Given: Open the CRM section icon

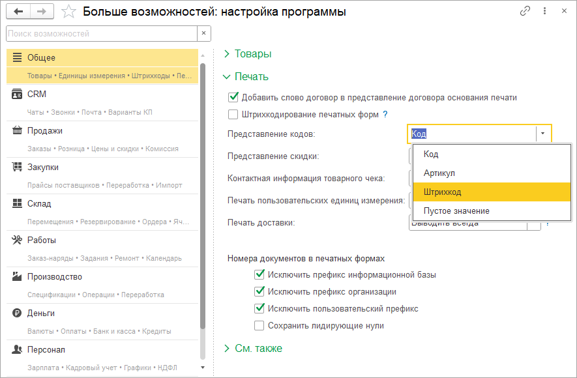Looking at the screenshot, I should click(18, 94).
